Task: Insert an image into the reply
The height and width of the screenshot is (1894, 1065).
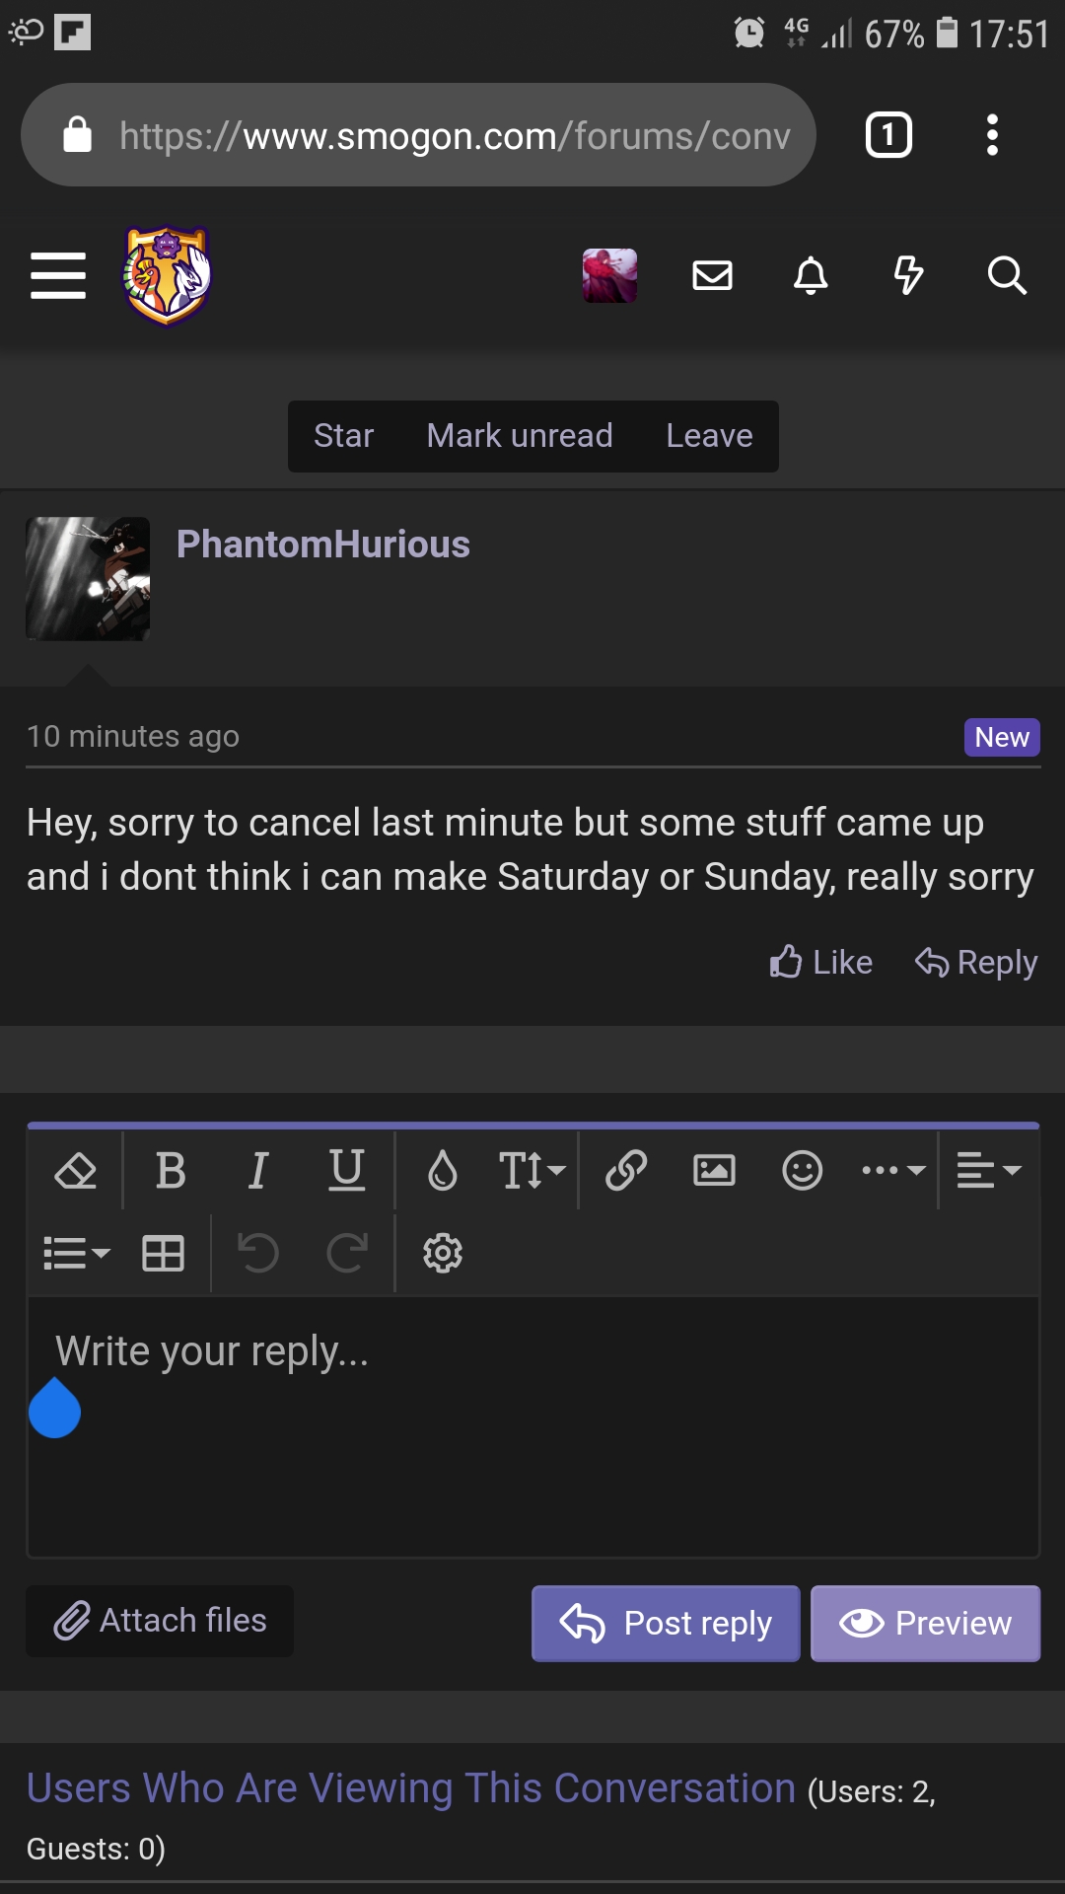Action: (x=713, y=1171)
